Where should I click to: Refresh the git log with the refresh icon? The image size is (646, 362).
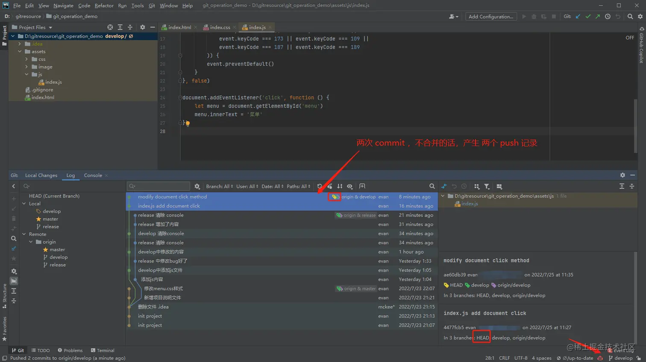(320, 186)
